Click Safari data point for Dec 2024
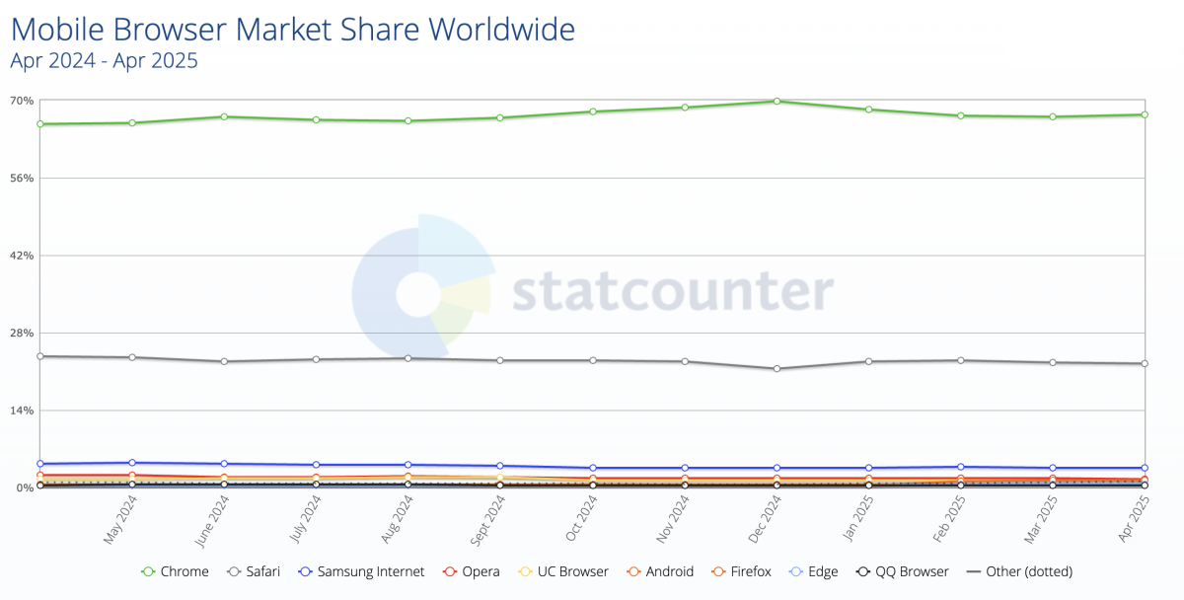The height and width of the screenshot is (600, 1184). [777, 368]
